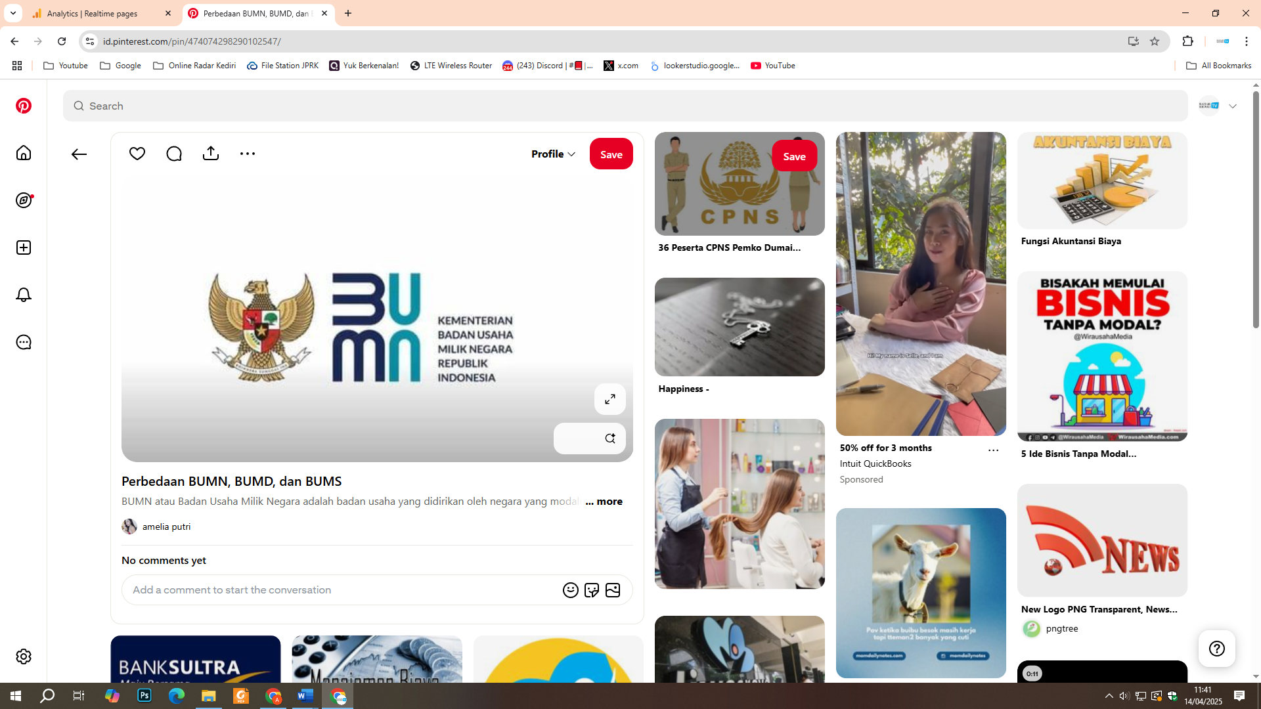Open the board Profile dropdown

[554, 154]
